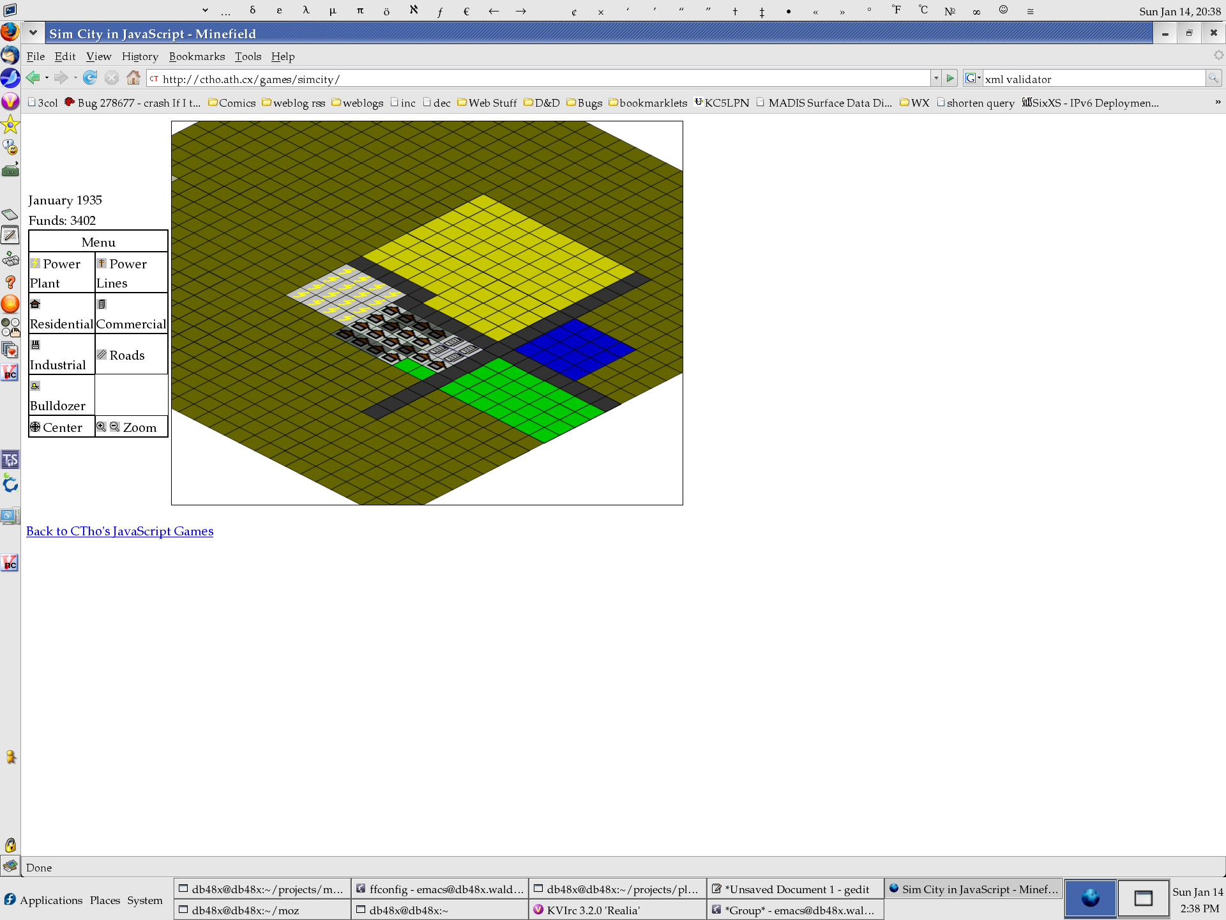1226x920 pixels.
Task: Open the Tools menu
Action: (x=248, y=56)
